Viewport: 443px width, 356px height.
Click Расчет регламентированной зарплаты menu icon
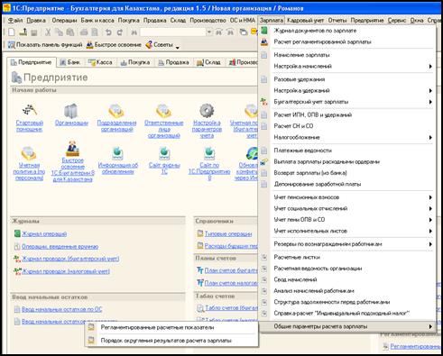pyautogui.click(x=263, y=41)
